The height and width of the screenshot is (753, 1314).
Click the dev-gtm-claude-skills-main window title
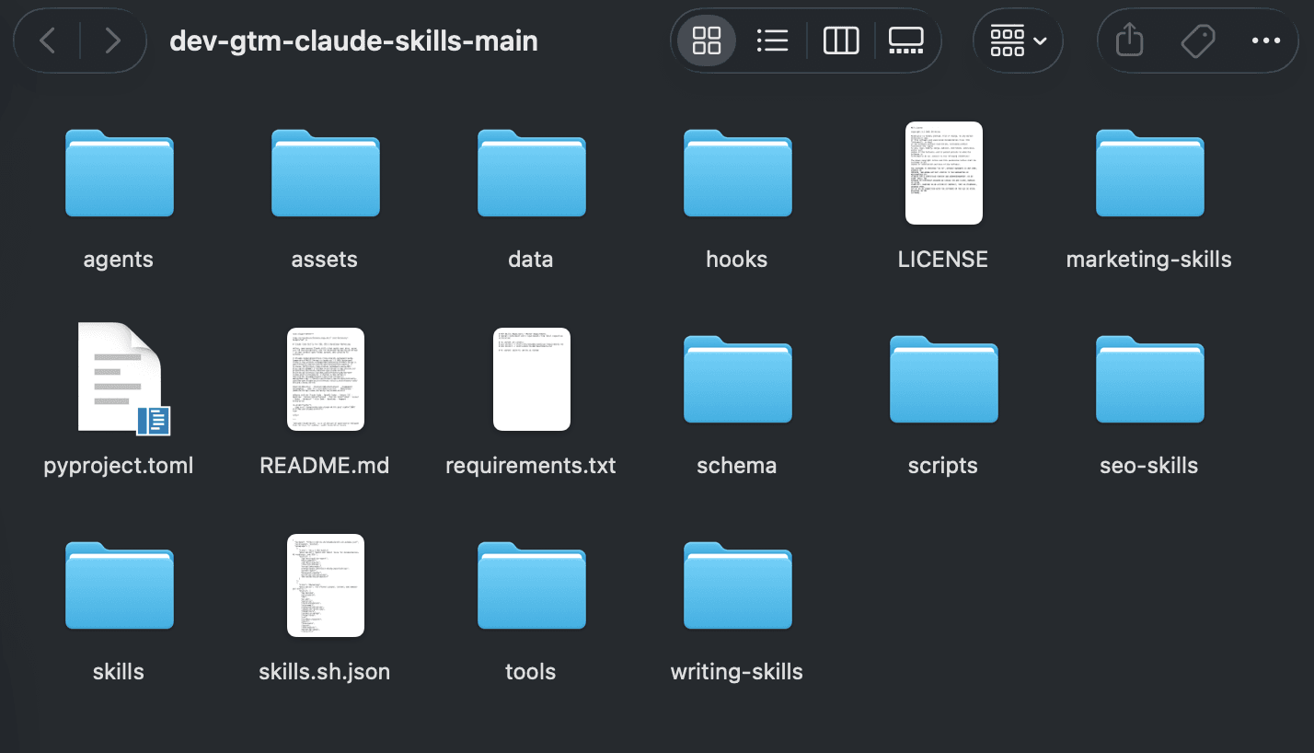pyautogui.click(x=354, y=41)
